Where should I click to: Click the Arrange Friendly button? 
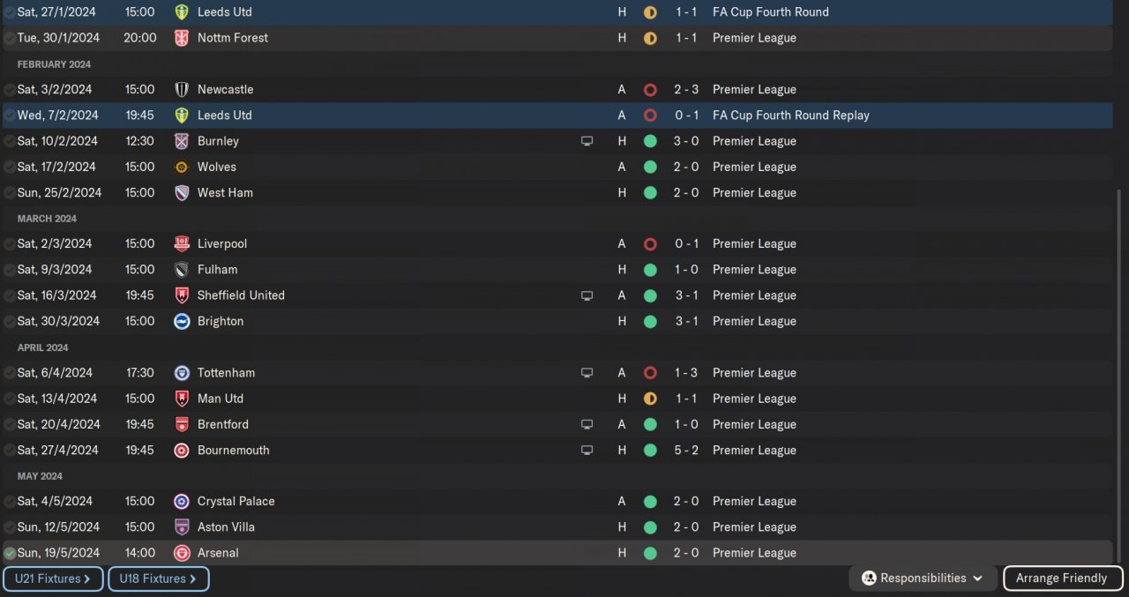(1061, 578)
